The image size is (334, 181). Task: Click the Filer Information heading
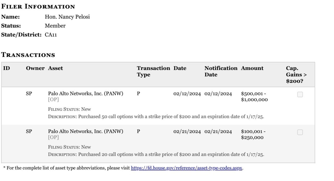[x=38, y=7]
